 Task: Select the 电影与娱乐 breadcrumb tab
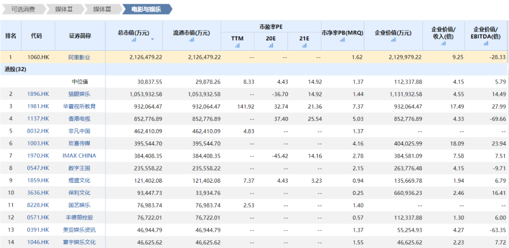[x=146, y=9]
